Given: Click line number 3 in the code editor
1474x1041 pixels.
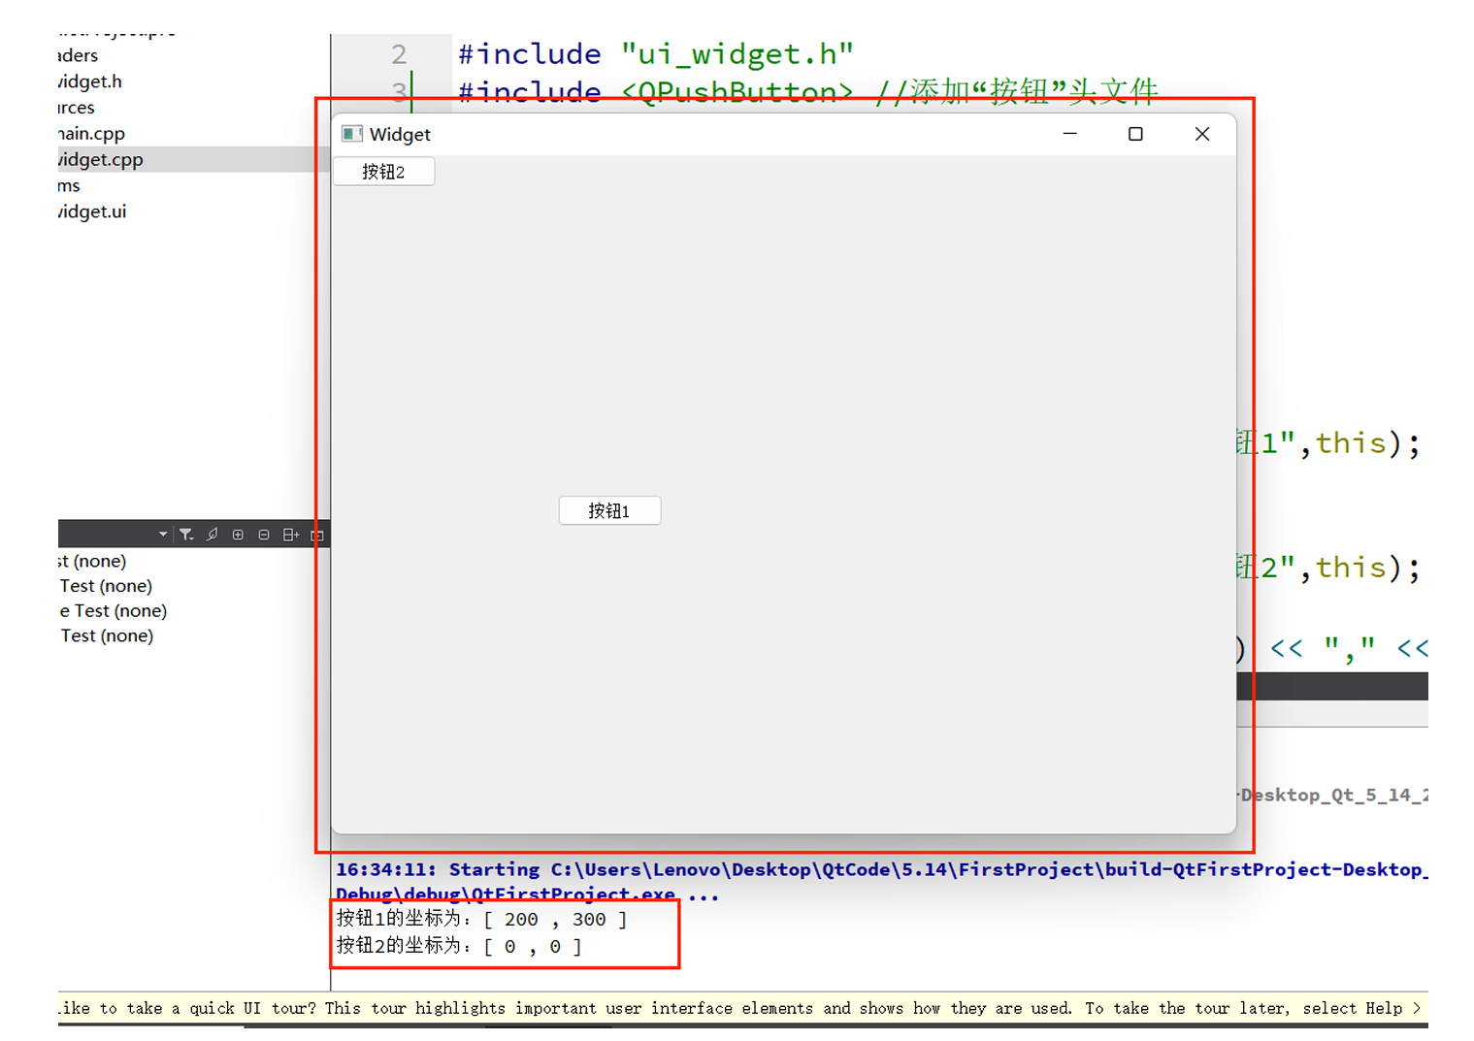Looking at the screenshot, I should (x=399, y=92).
